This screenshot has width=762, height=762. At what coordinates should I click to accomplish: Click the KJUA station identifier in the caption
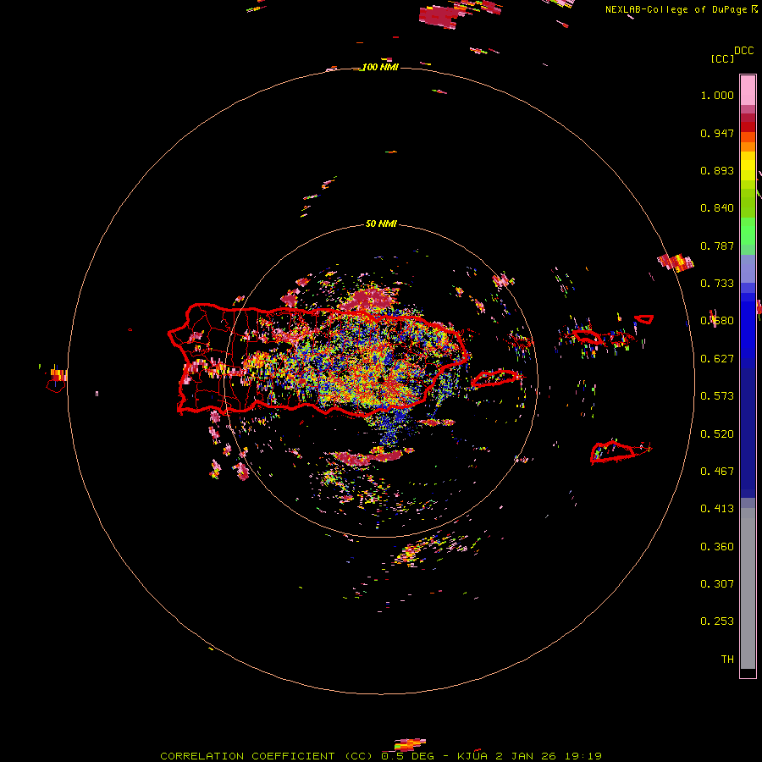[x=472, y=756]
